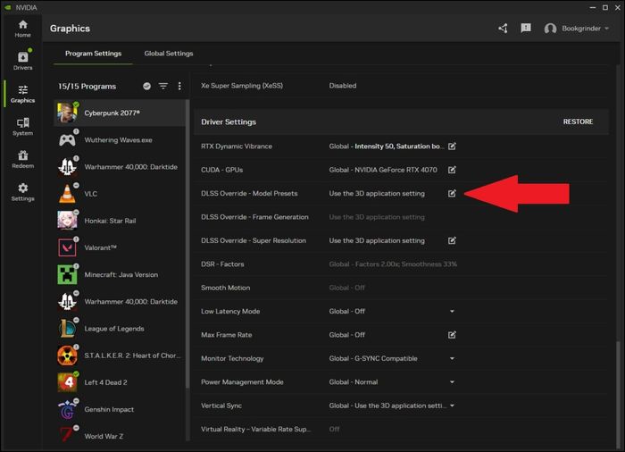Click the 15/15 Programs heading
The height and width of the screenshot is (452, 625).
coord(87,87)
